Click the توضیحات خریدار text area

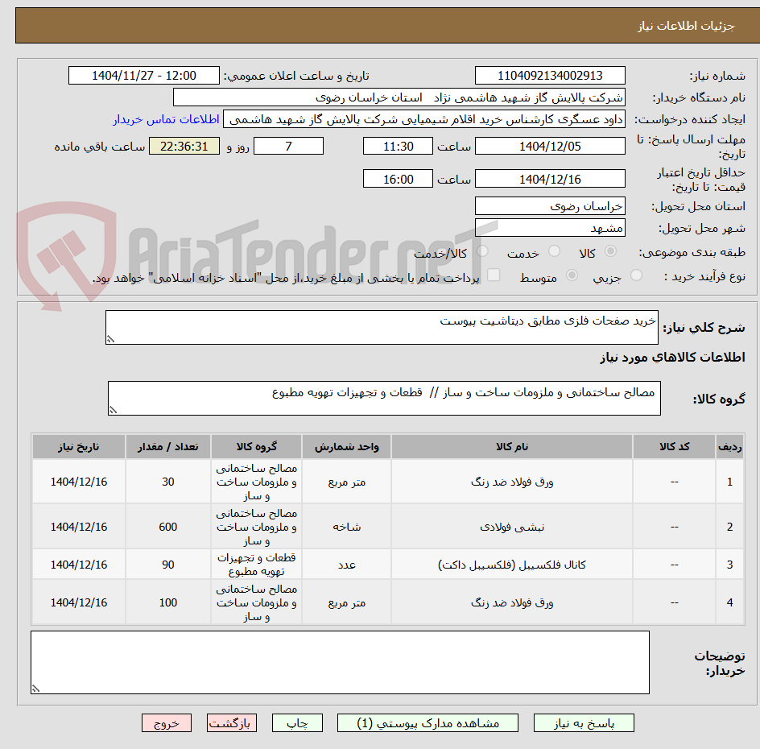[340, 662]
